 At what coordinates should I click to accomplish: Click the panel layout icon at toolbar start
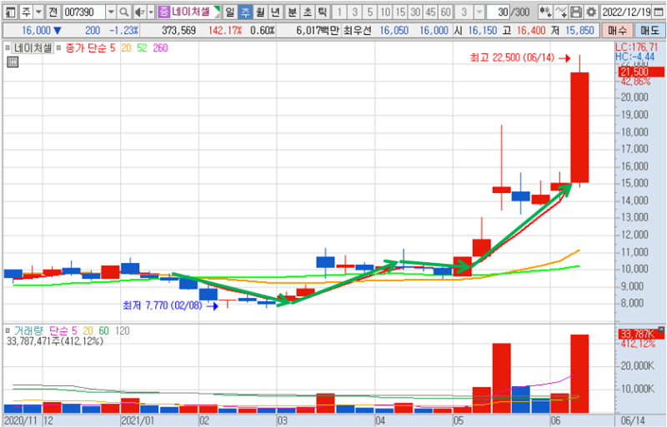(x=11, y=12)
